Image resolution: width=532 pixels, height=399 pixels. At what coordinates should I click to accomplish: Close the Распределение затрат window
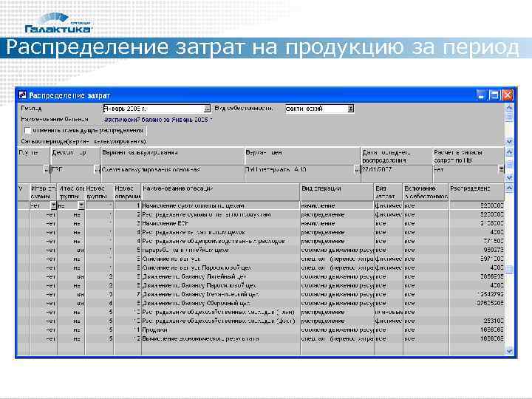(507, 95)
